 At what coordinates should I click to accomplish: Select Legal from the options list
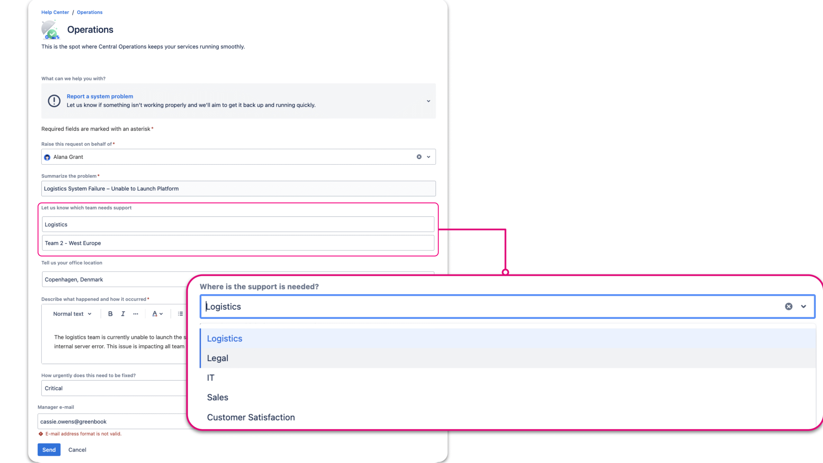218,358
